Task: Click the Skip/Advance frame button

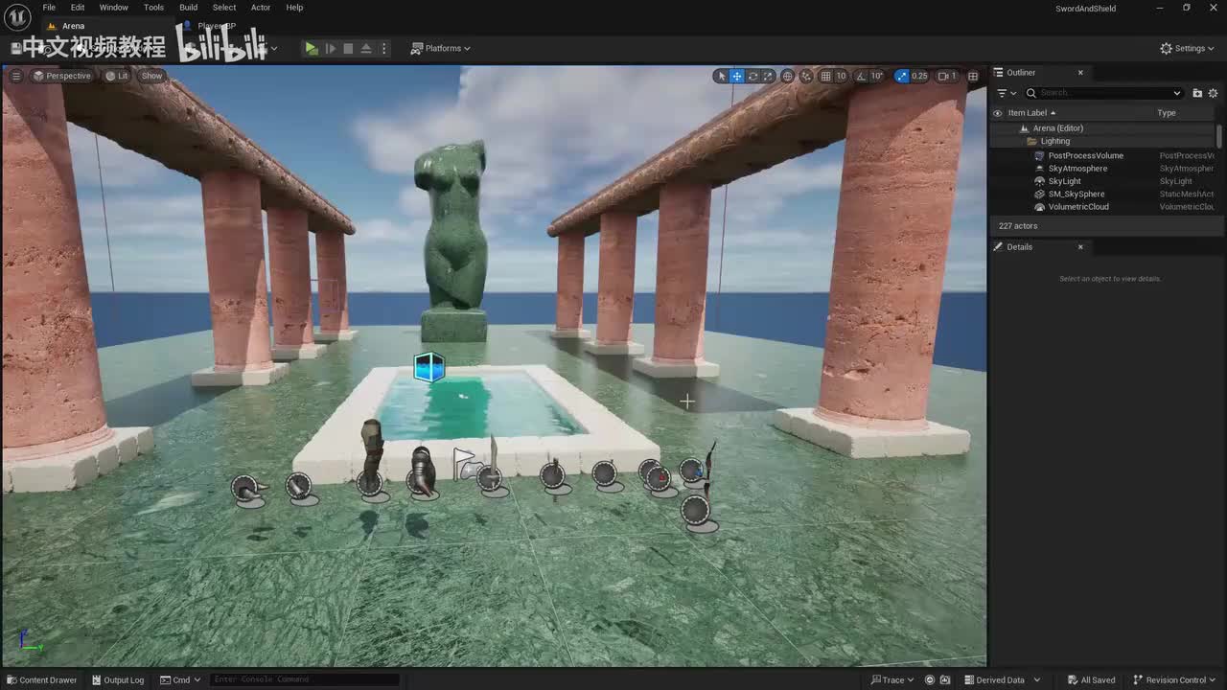Action: (x=331, y=48)
